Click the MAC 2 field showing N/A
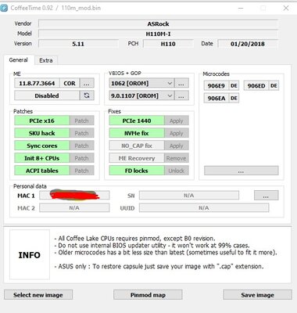This screenshot has width=297, height=313. tap(74, 208)
